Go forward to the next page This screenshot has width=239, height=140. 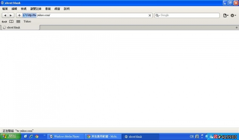(x=11, y=15)
